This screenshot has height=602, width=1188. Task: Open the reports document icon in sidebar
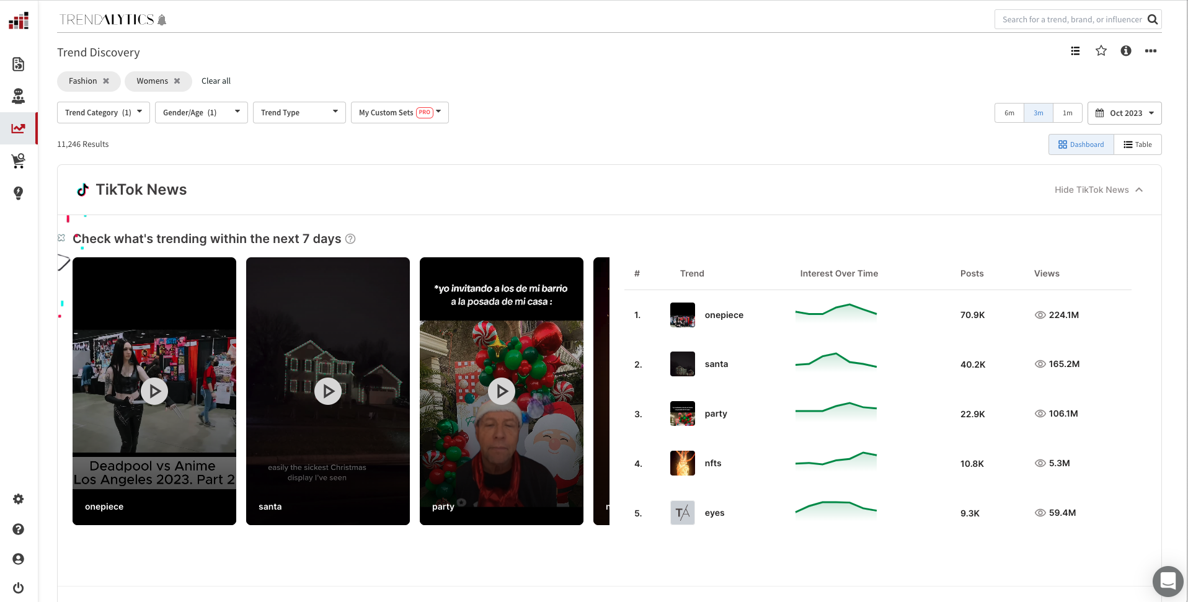[19, 64]
